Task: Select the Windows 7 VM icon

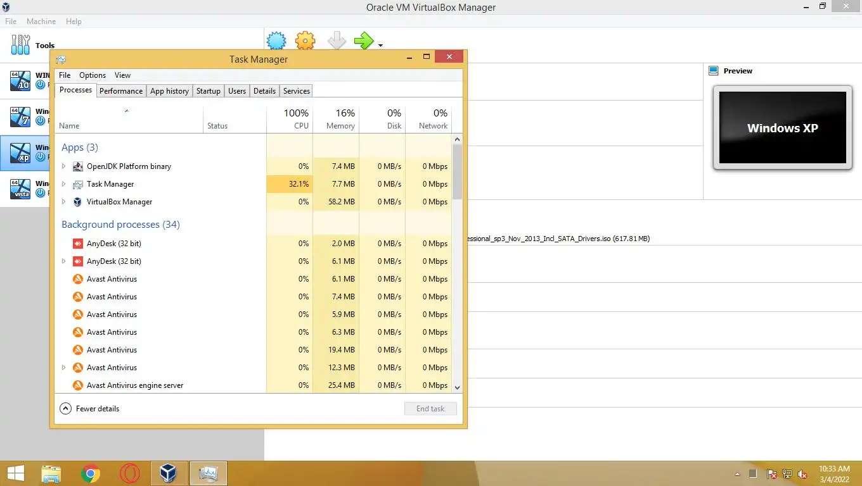Action: (x=20, y=116)
